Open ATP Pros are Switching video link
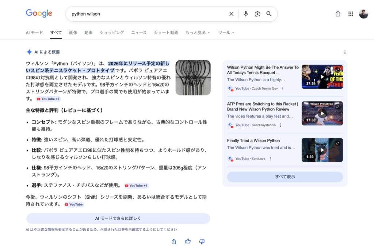 [x=262, y=106]
